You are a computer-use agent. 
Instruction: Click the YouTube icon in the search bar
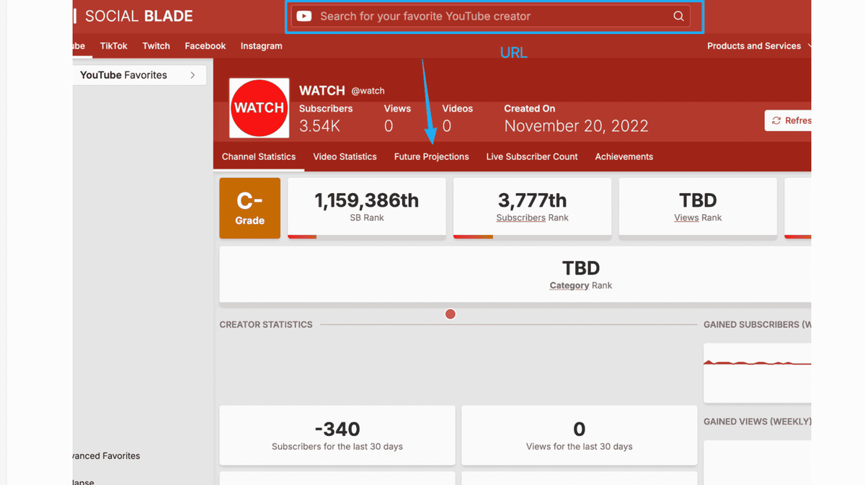click(304, 16)
